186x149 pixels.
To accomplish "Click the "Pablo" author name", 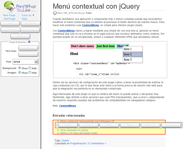I will click(x=89, y=13).
